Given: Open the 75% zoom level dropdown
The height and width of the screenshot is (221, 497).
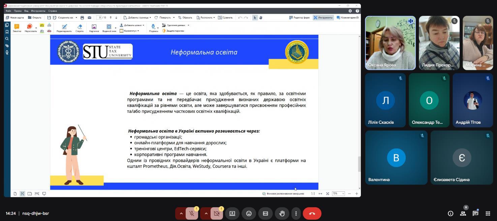Looking at the screenshot, I should point(338,194).
